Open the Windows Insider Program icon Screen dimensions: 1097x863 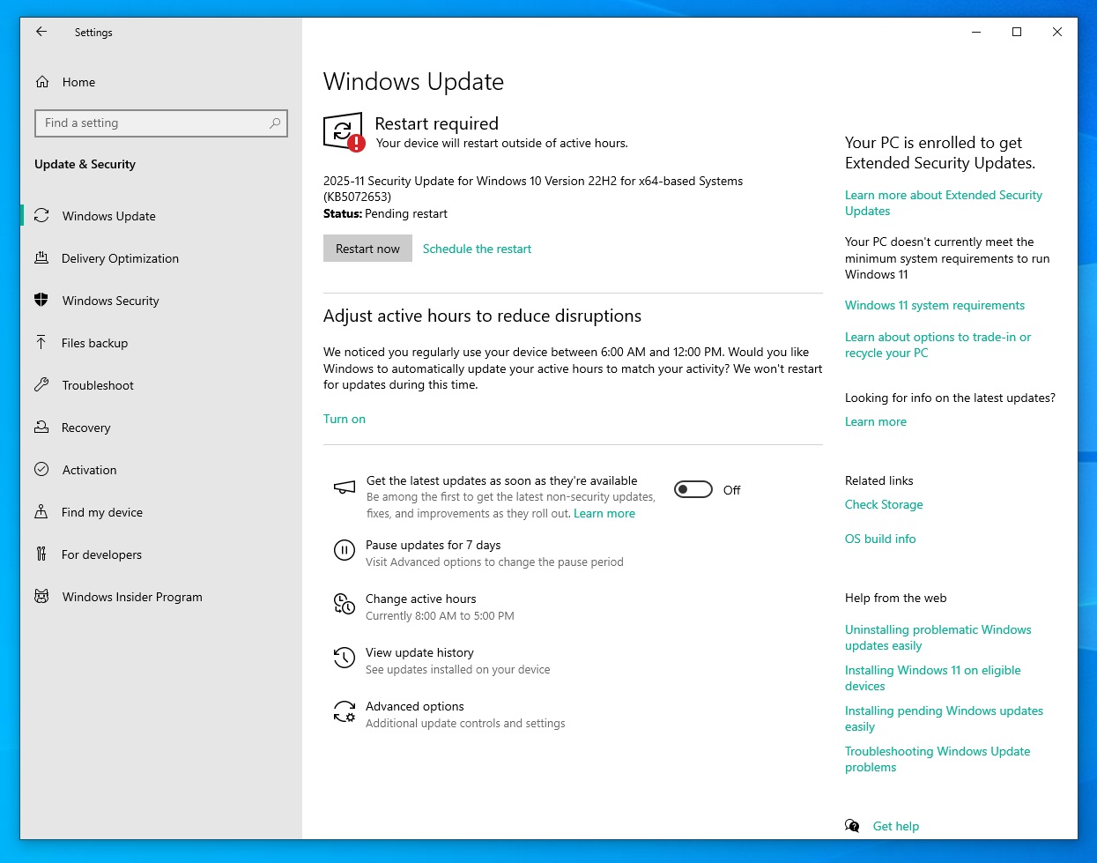coord(41,597)
